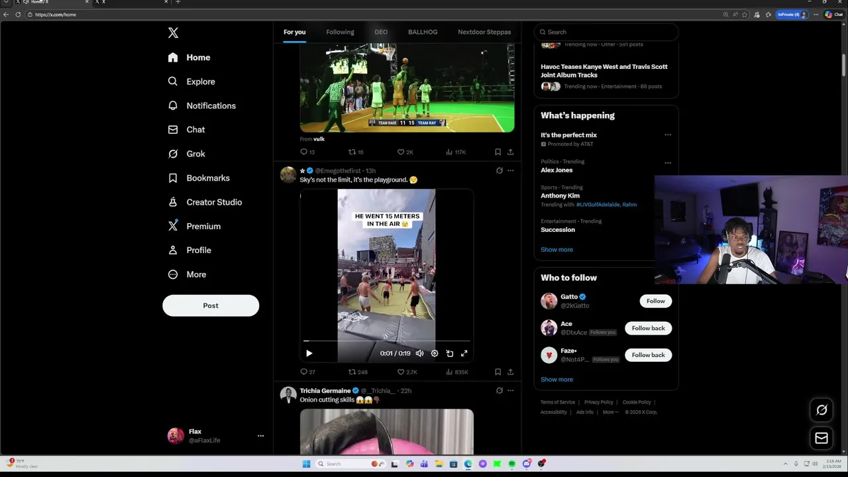The height and width of the screenshot is (477, 848).
Task: Open the floating Messages envelope button
Action: (821, 438)
